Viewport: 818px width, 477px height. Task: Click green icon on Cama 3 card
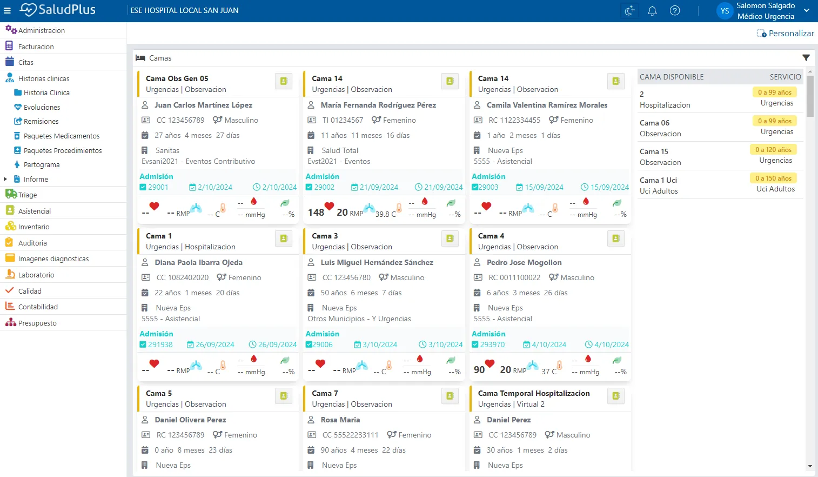tap(450, 239)
